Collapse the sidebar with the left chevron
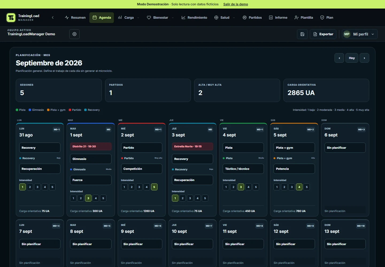 tap(53, 18)
